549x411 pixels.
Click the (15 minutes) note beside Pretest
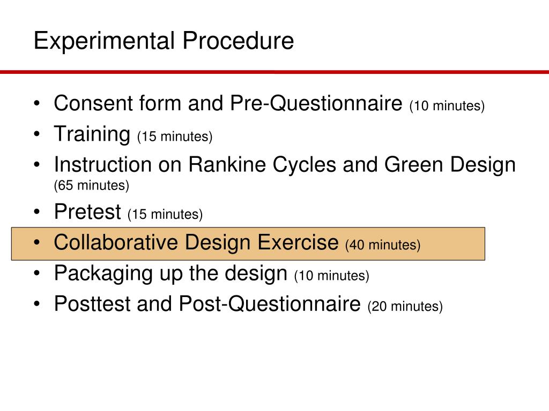(165, 214)
